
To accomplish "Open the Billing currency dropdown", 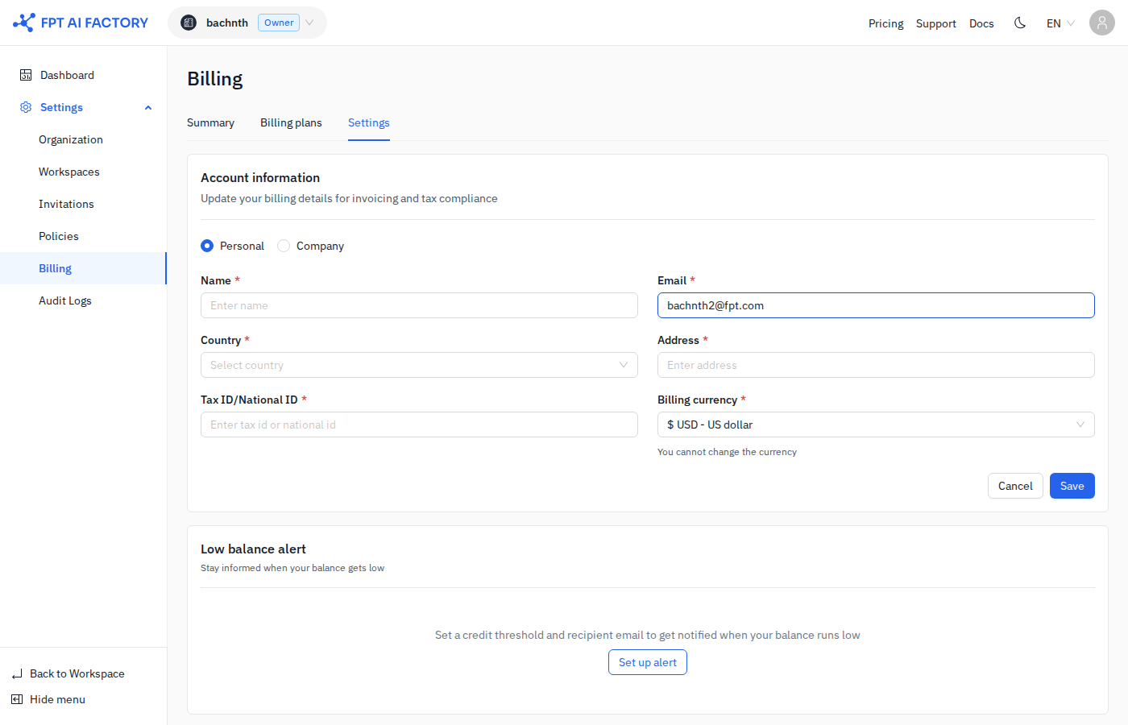I will (x=876, y=425).
